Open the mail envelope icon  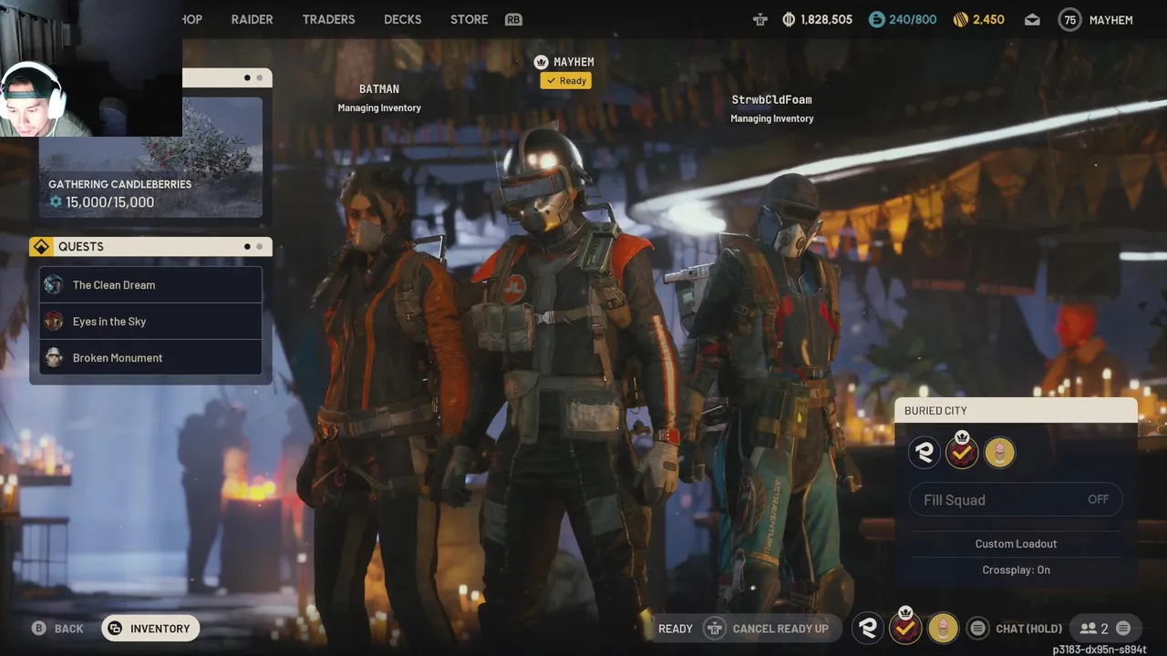(x=1032, y=19)
